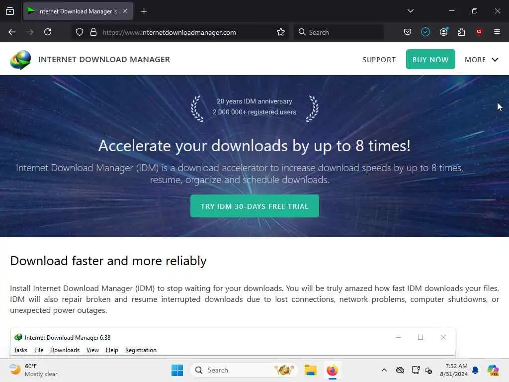The width and height of the screenshot is (509, 382).
Task: Click the IDM globe logo
Action: coord(20,60)
